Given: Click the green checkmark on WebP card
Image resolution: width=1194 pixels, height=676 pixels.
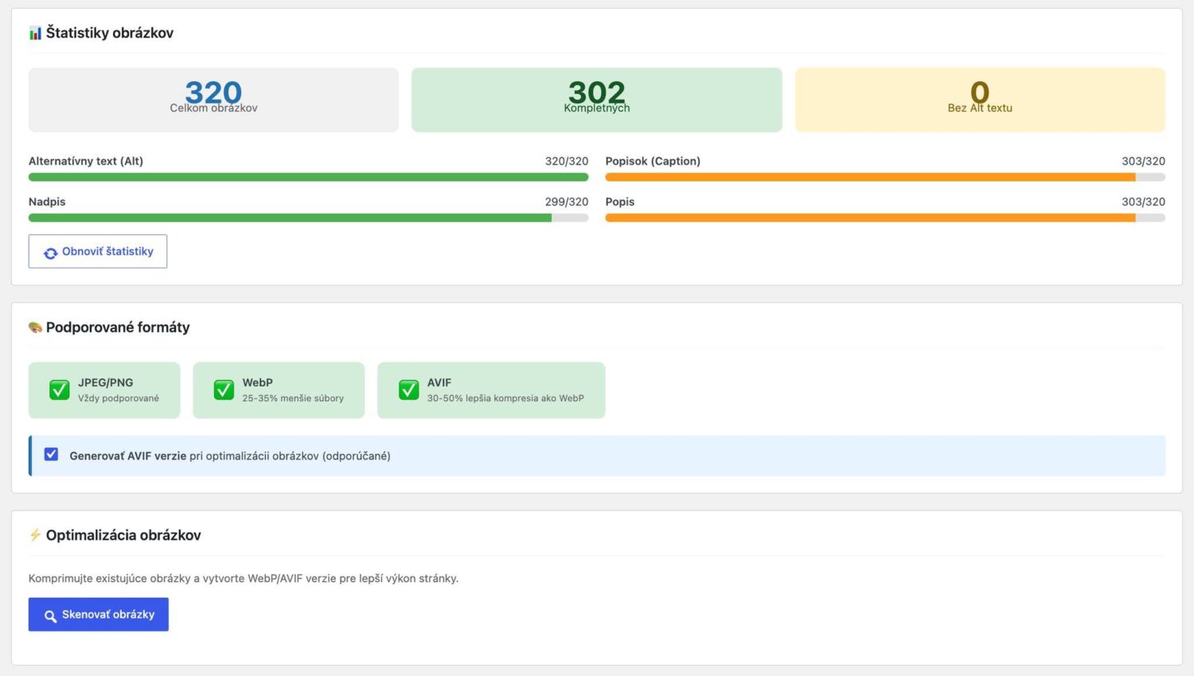Looking at the screenshot, I should coord(224,390).
